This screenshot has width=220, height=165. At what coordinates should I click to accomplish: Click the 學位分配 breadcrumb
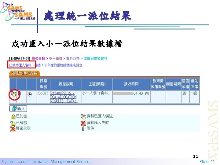point(38,58)
